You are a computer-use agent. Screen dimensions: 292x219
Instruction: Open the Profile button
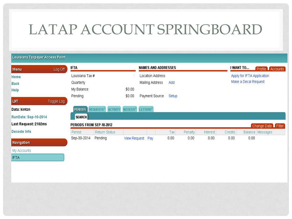[261, 69]
